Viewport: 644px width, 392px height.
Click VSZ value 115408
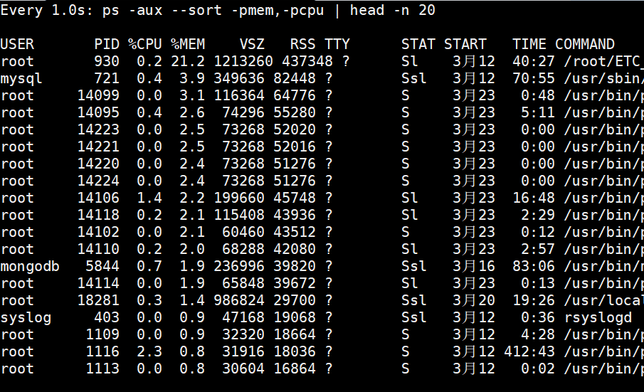(x=239, y=215)
